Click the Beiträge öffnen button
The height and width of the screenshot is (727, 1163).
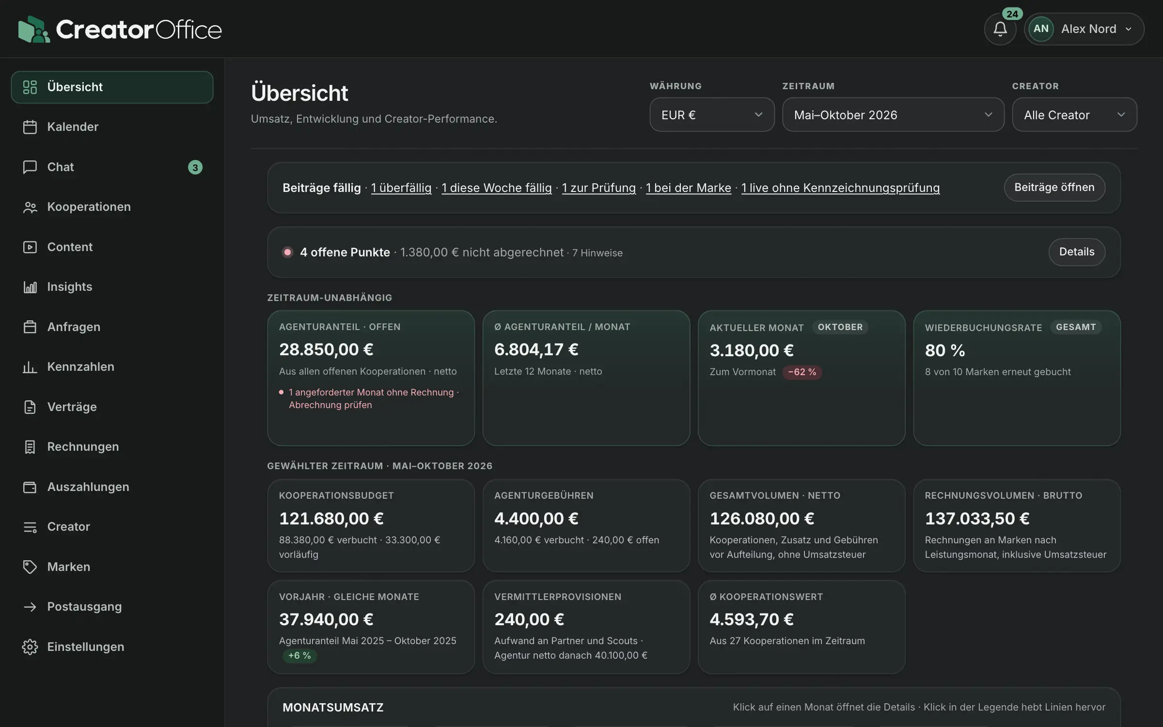point(1054,188)
